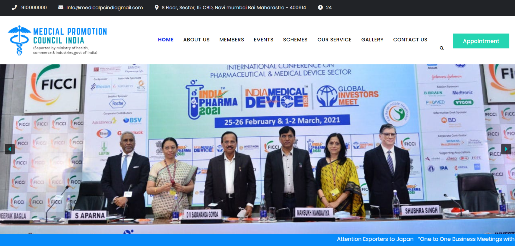Open search using the magnifier icon
515x246 pixels.
tap(442, 48)
